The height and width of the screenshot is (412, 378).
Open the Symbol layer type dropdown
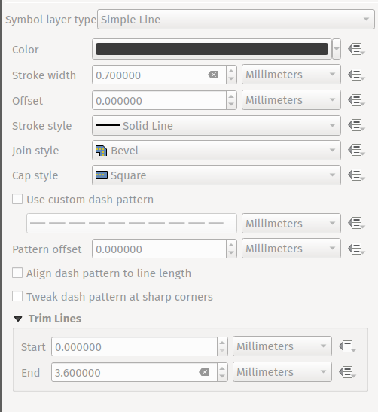click(x=236, y=19)
